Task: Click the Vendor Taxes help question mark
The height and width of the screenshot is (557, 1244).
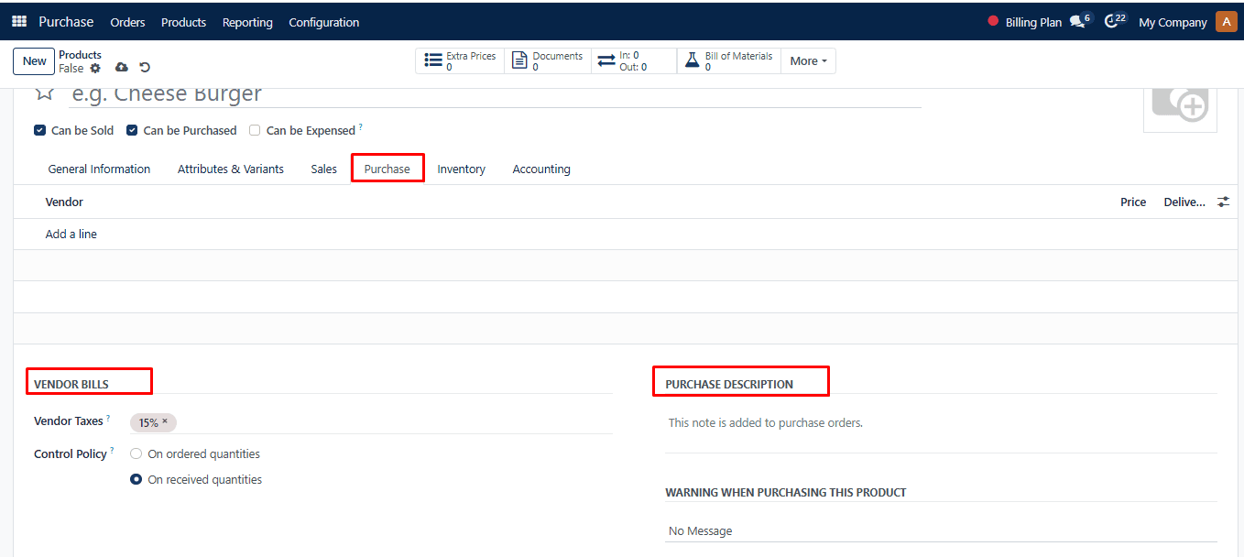Action: tap(108, 418)
